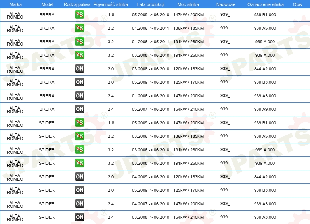Select BRERA model cell in 1.8 row
The width and height of the screenshot is (310, 224).
(47, 15)
